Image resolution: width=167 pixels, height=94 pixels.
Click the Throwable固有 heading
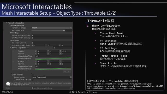[101, 21]
